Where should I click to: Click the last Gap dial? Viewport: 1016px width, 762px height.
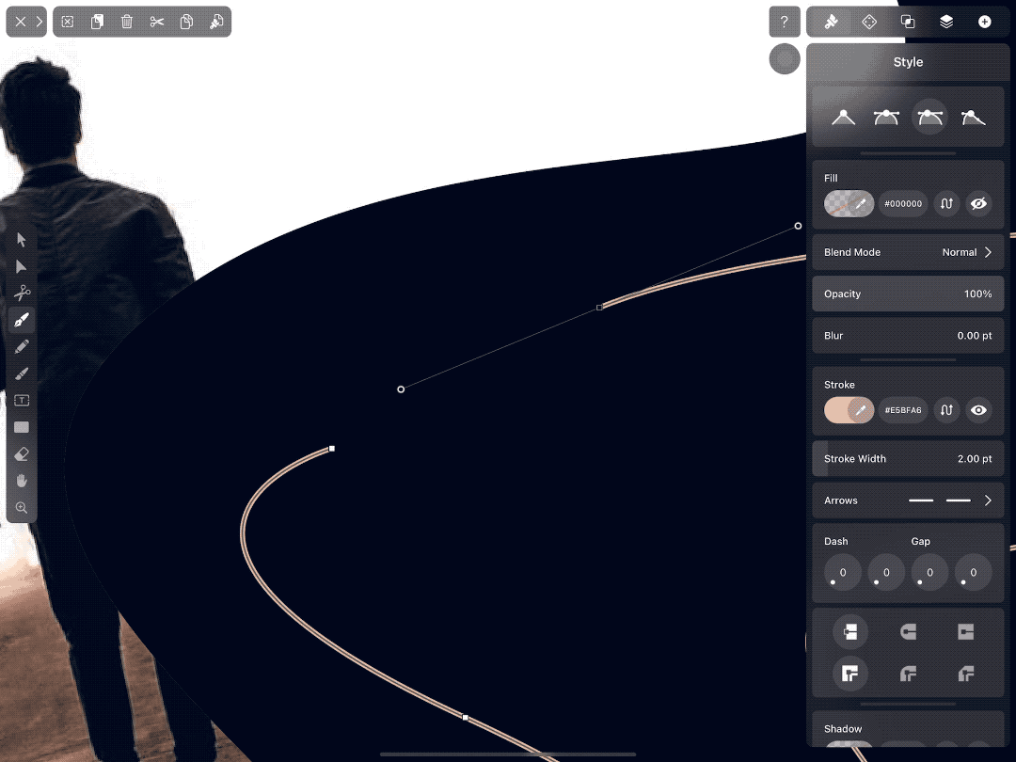coord(974,572)
